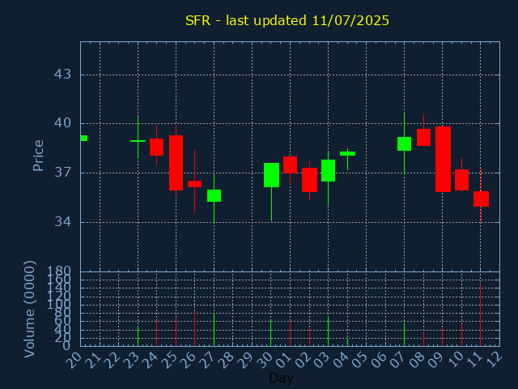Image resolution: width=518 pixels, height=389 pixels.
Task: Select the red candlestick for day 24
Action: point(156,147)
